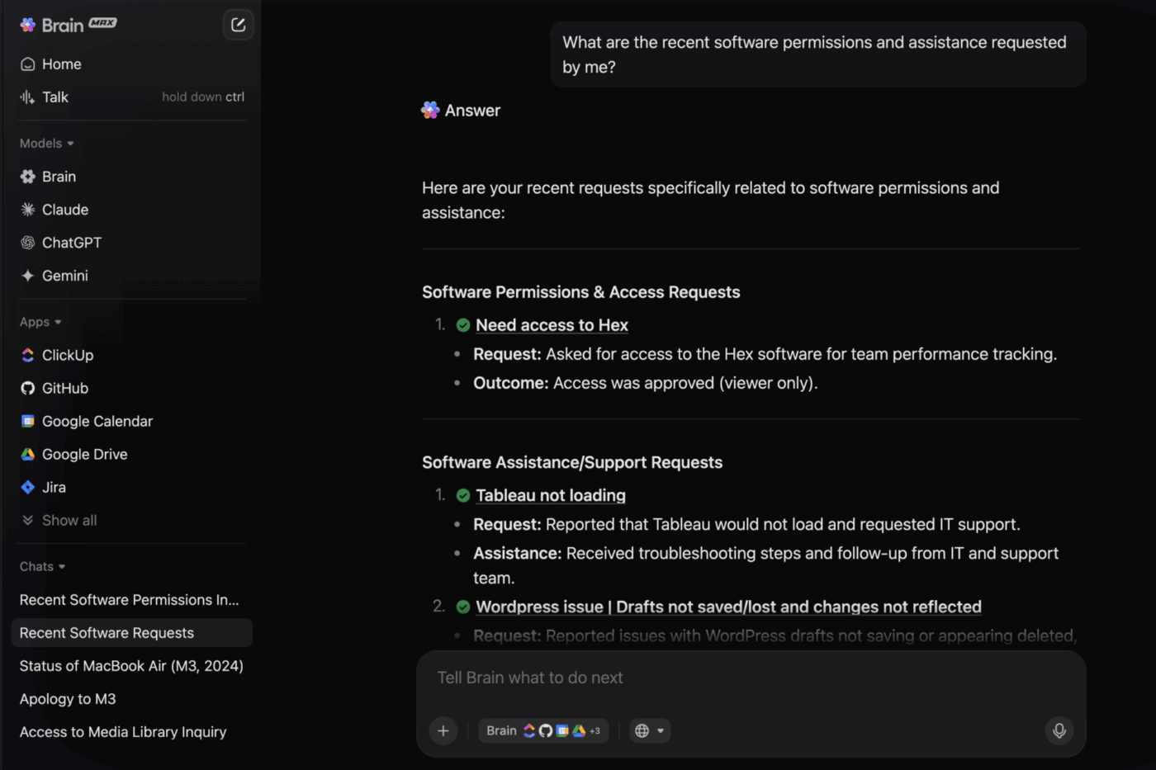Select the Jira app icon

point(27,487)
